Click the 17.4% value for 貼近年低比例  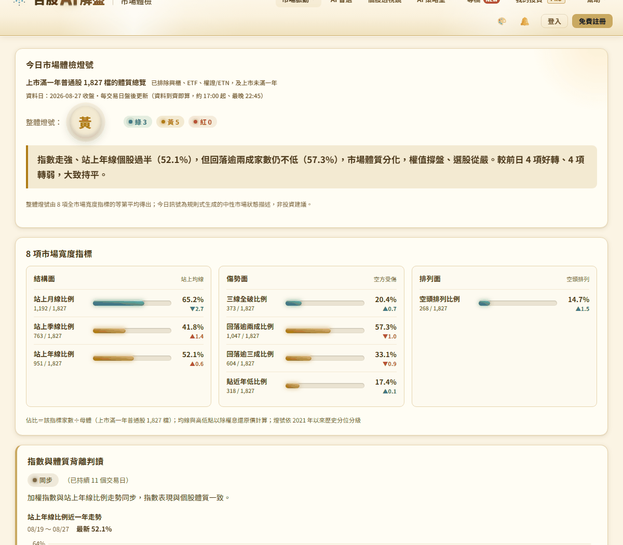pos(386,382)
